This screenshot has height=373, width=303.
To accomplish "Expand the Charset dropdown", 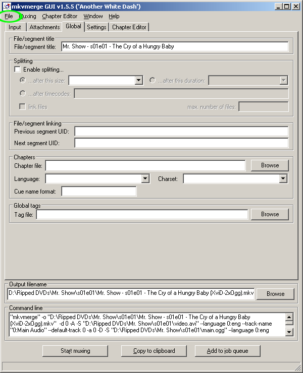I will 283,178.
